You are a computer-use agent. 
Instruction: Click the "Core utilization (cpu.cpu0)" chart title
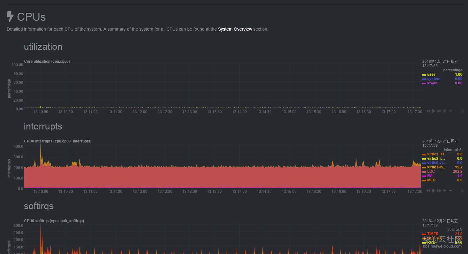(x=47, y=61)
